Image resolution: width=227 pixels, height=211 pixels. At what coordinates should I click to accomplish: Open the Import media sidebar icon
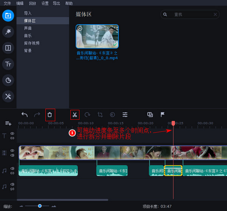[x=8, y=16]
